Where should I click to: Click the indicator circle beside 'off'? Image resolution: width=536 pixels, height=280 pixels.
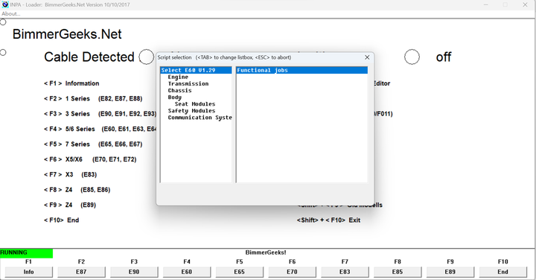pyautogui.click(x=412, y=57)
